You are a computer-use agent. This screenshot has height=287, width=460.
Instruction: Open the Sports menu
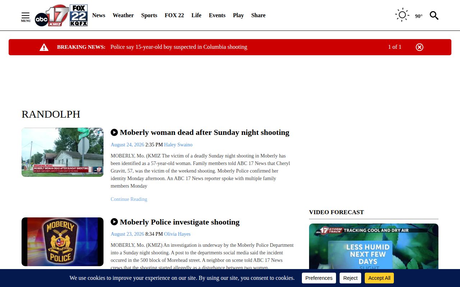coord(149,15)
